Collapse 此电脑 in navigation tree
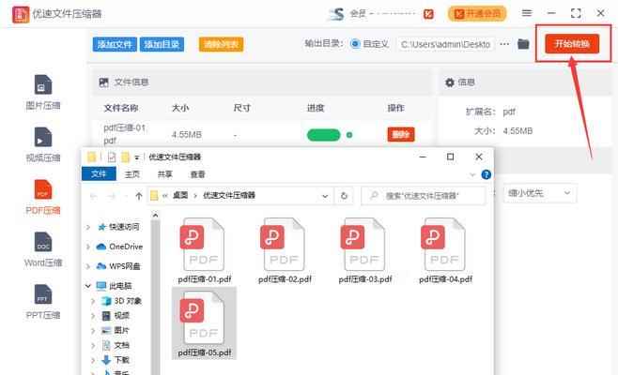The image size is (618, 375). click(88, 286)
